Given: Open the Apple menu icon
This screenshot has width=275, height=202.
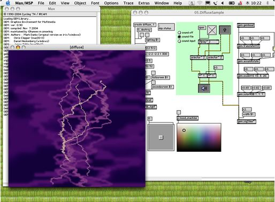Looking at the screenshot, I should pos(8,3).
